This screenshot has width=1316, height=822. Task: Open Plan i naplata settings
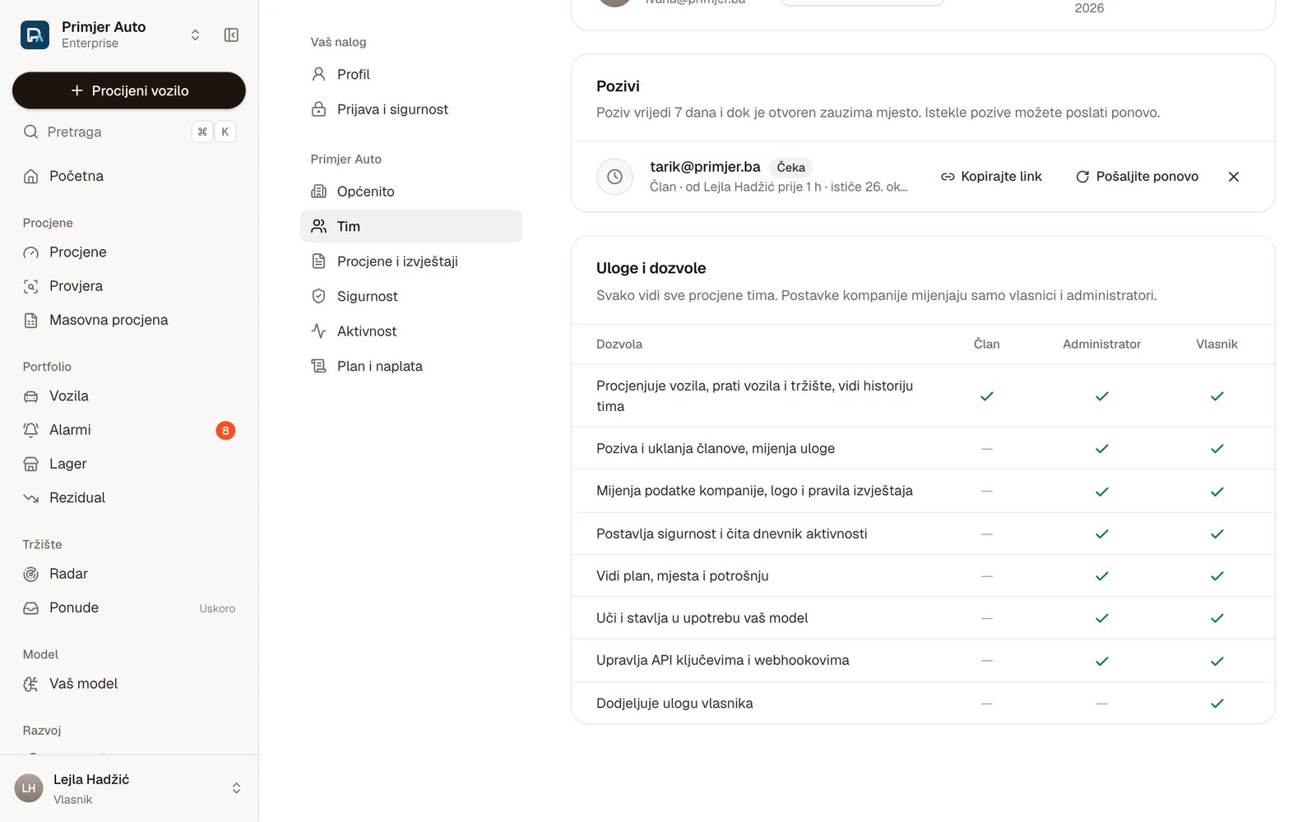click(x=411, y=366)
